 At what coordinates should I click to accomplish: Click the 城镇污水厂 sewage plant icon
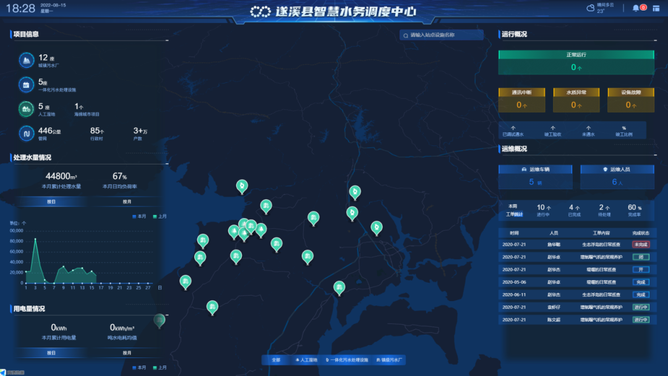[x=25, y=59]
